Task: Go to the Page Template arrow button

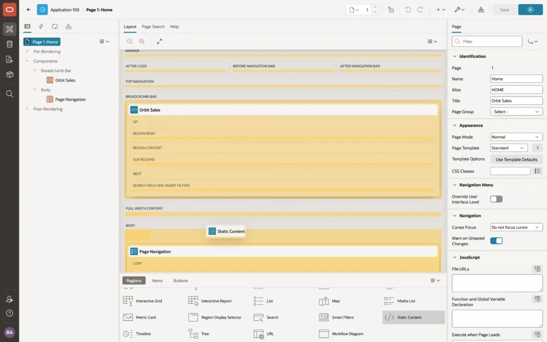Action: pos(537,148)
